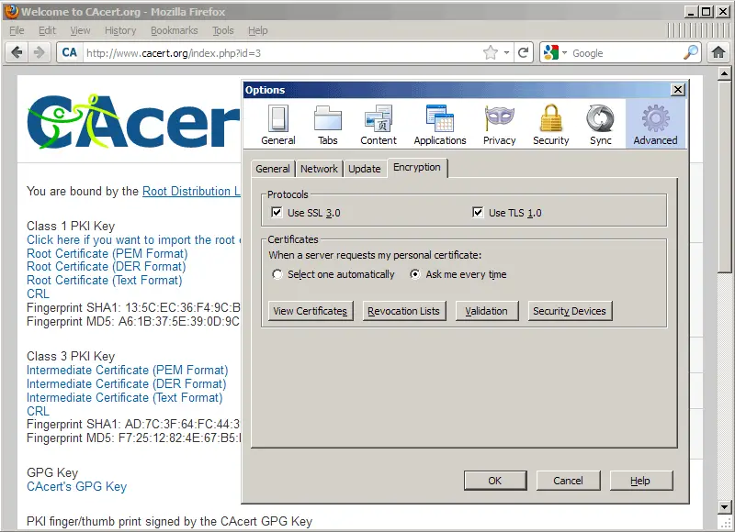The height and width of the screenshot is (532, 735).
Task: Open Root Certificate (DER Format) link
Action: coord(106,267)
